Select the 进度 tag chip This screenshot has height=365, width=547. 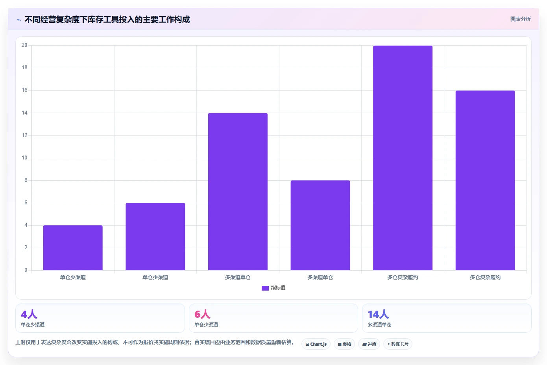(x=369, y=344)
